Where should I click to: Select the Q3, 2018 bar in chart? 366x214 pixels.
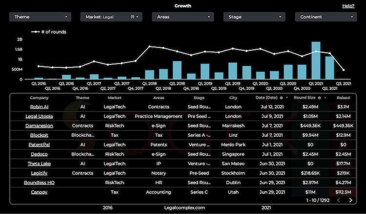point(177,70)
